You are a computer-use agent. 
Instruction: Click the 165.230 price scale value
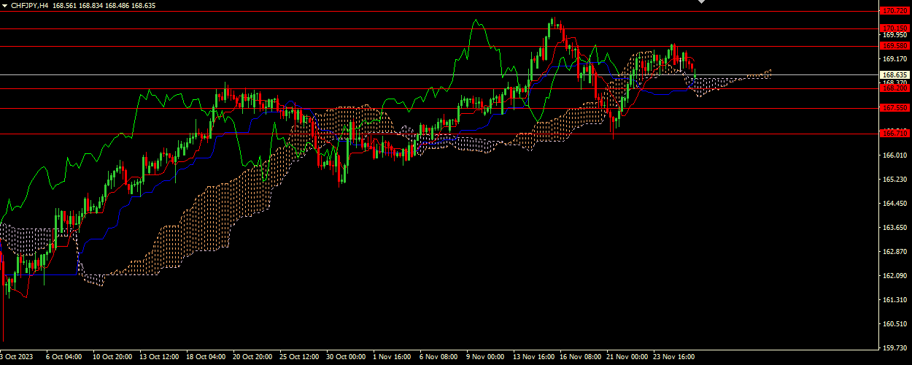[894, 179]
